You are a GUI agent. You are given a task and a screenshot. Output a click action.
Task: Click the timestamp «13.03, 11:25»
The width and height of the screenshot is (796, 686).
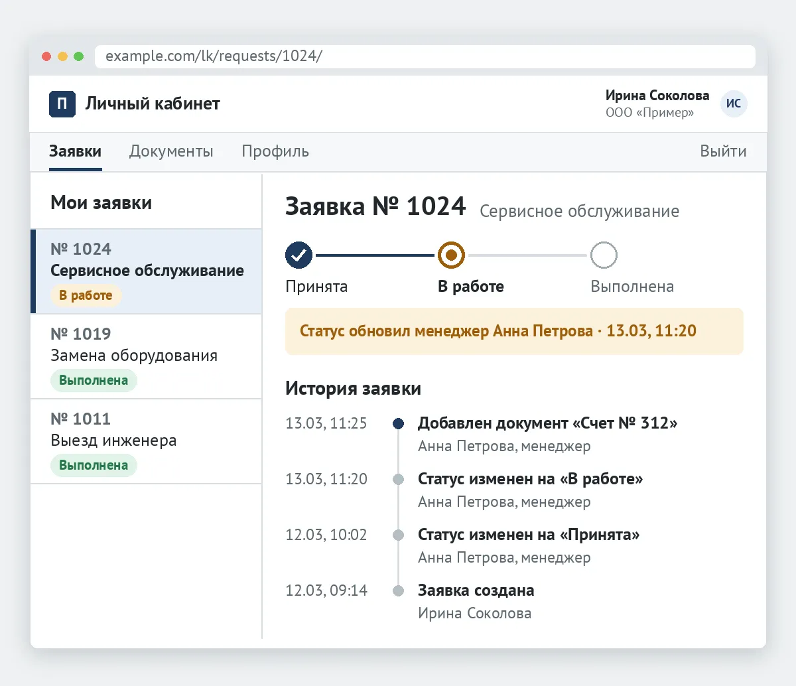[x=326, y=423]
